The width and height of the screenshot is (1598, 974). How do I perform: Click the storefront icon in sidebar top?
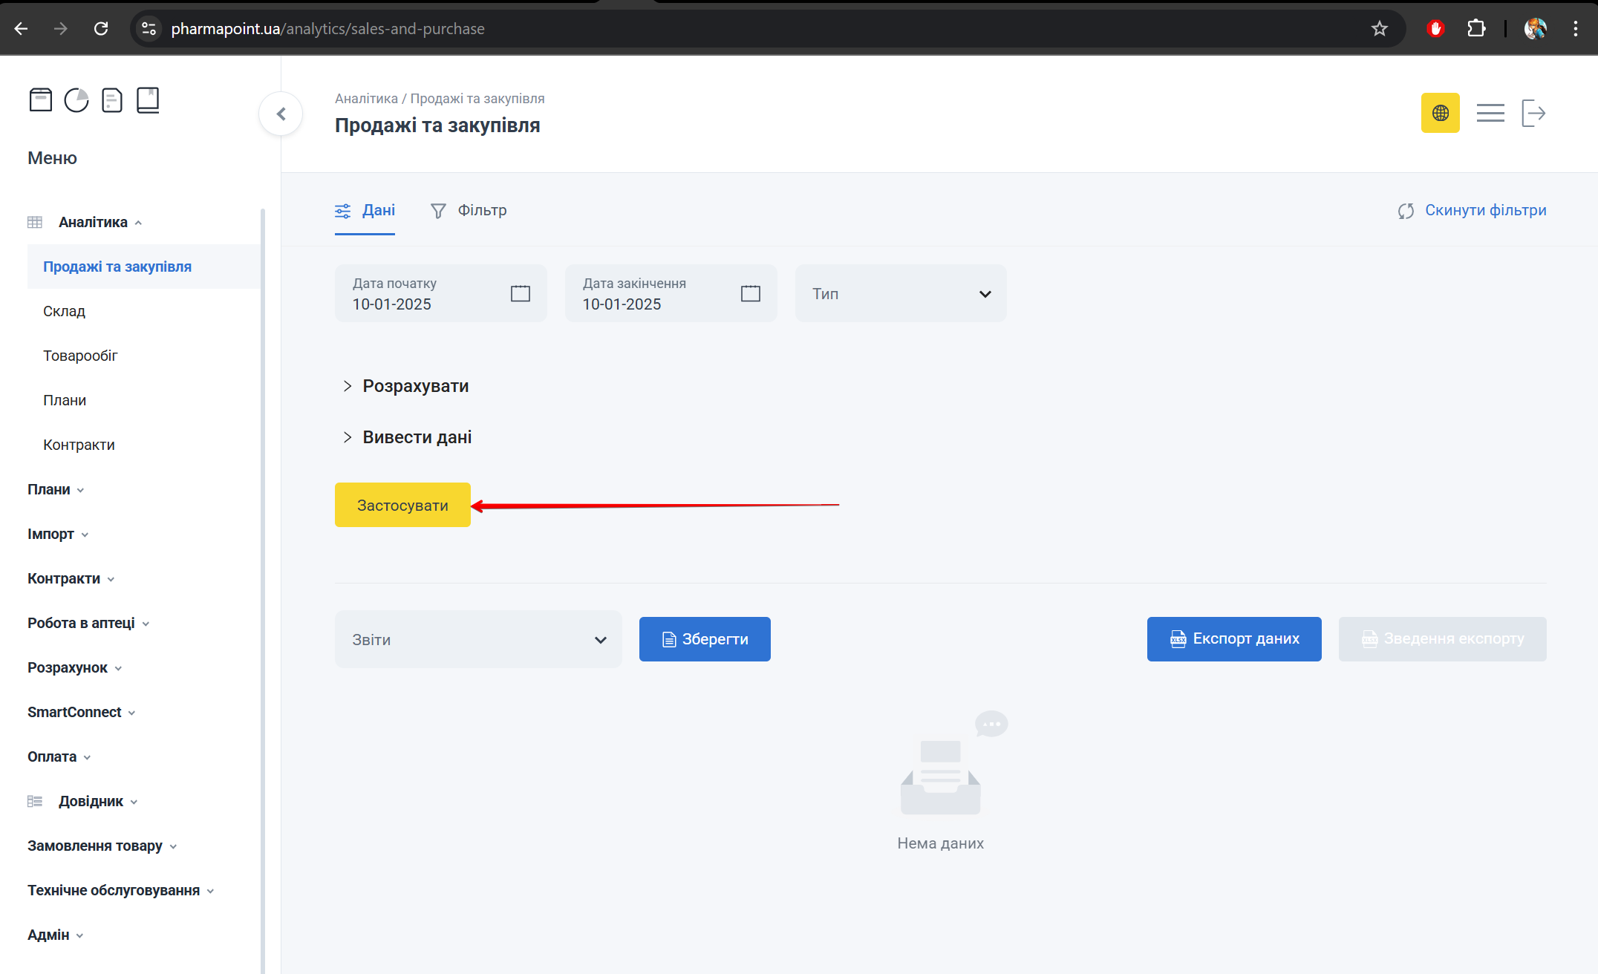click(x=41, y=99)
